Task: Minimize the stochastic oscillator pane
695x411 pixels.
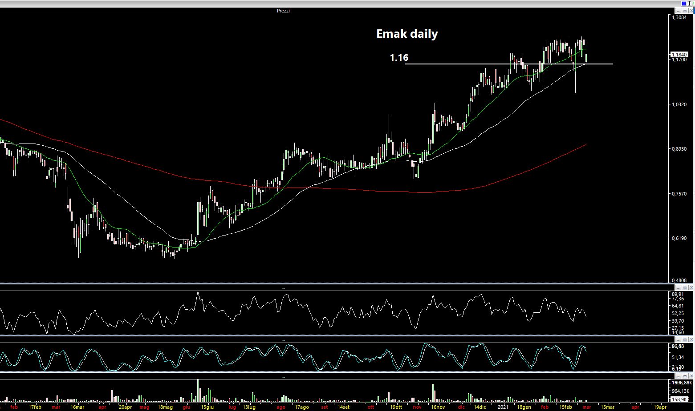Action: (678, 339)
